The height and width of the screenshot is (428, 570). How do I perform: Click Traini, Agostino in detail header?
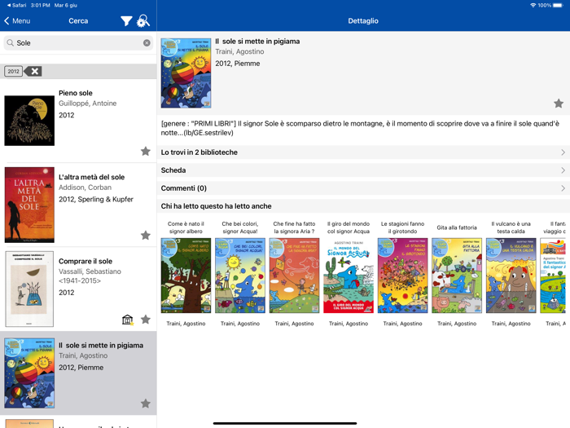(239, 51)
